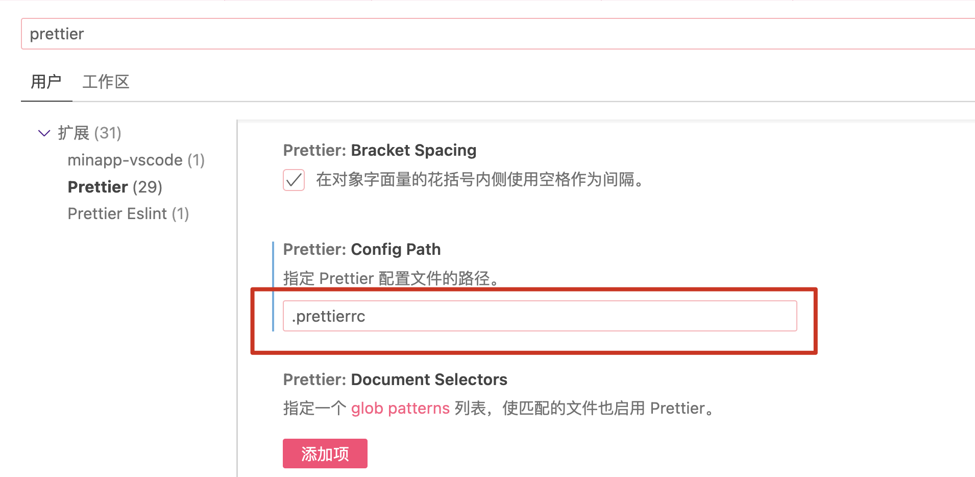Click the Document Selectors description text
Image resolution: width=975 pixels, height=477 pixels.
pos(499,408)
